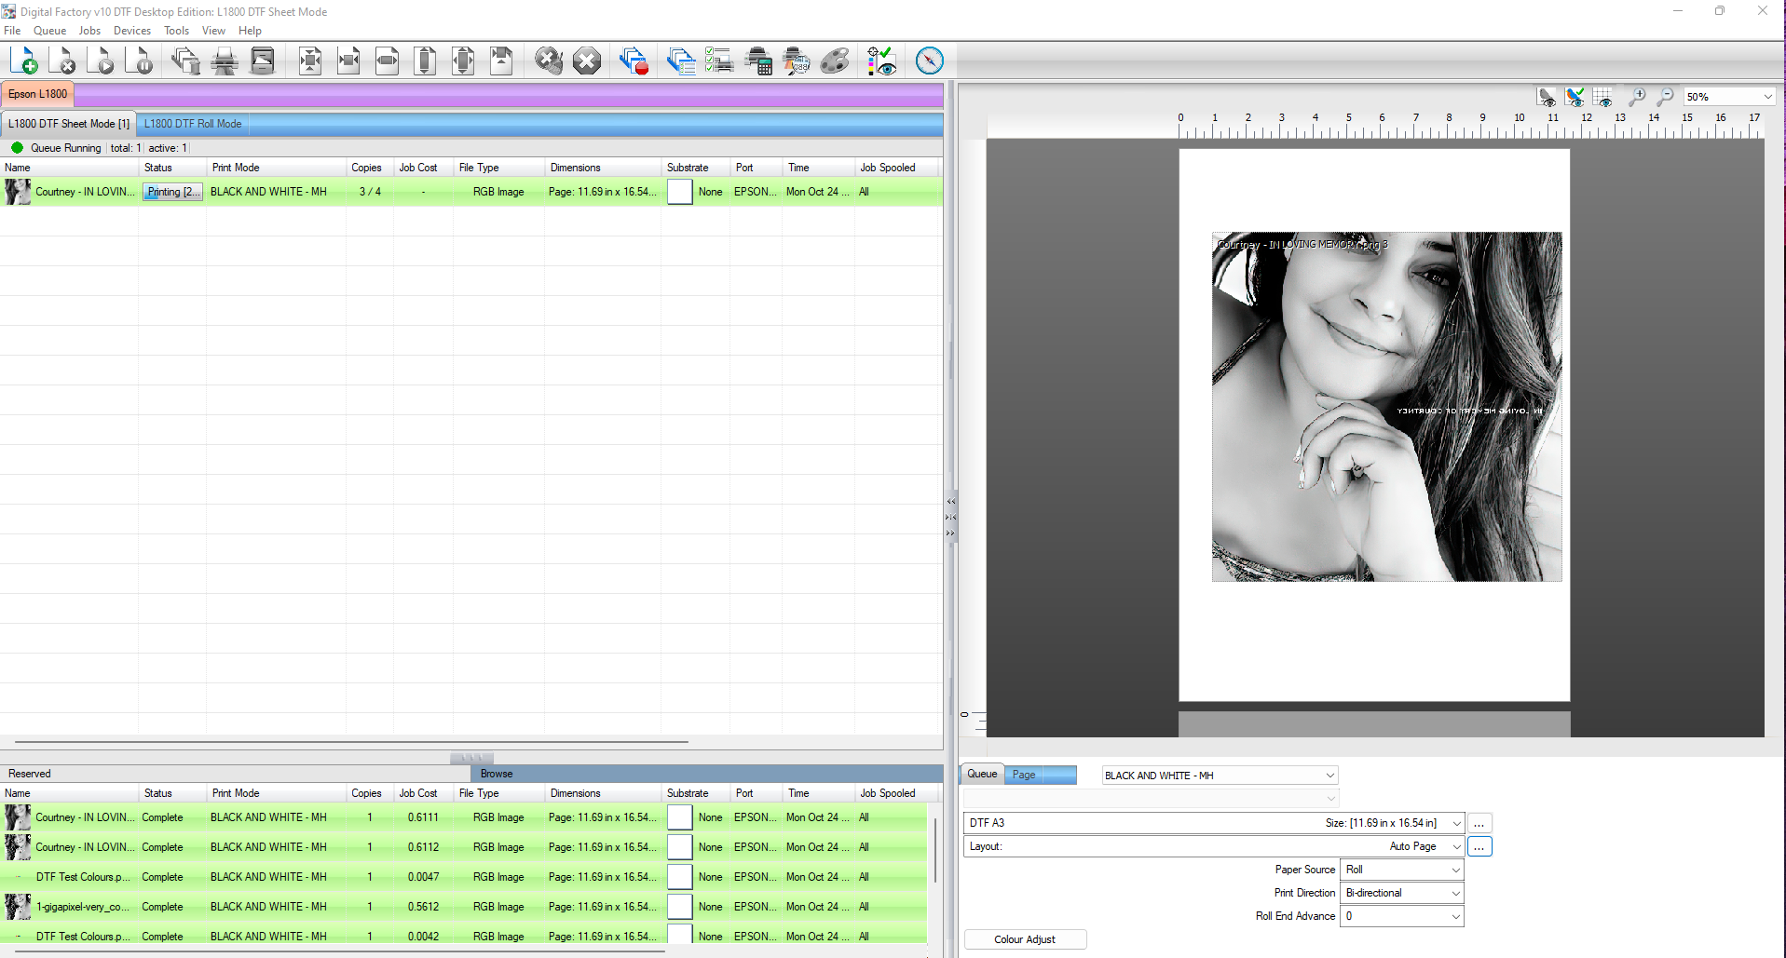This screenshot has height=958, width=1786.
Task: Click the compass icon in toolbar
Action: 929,61
